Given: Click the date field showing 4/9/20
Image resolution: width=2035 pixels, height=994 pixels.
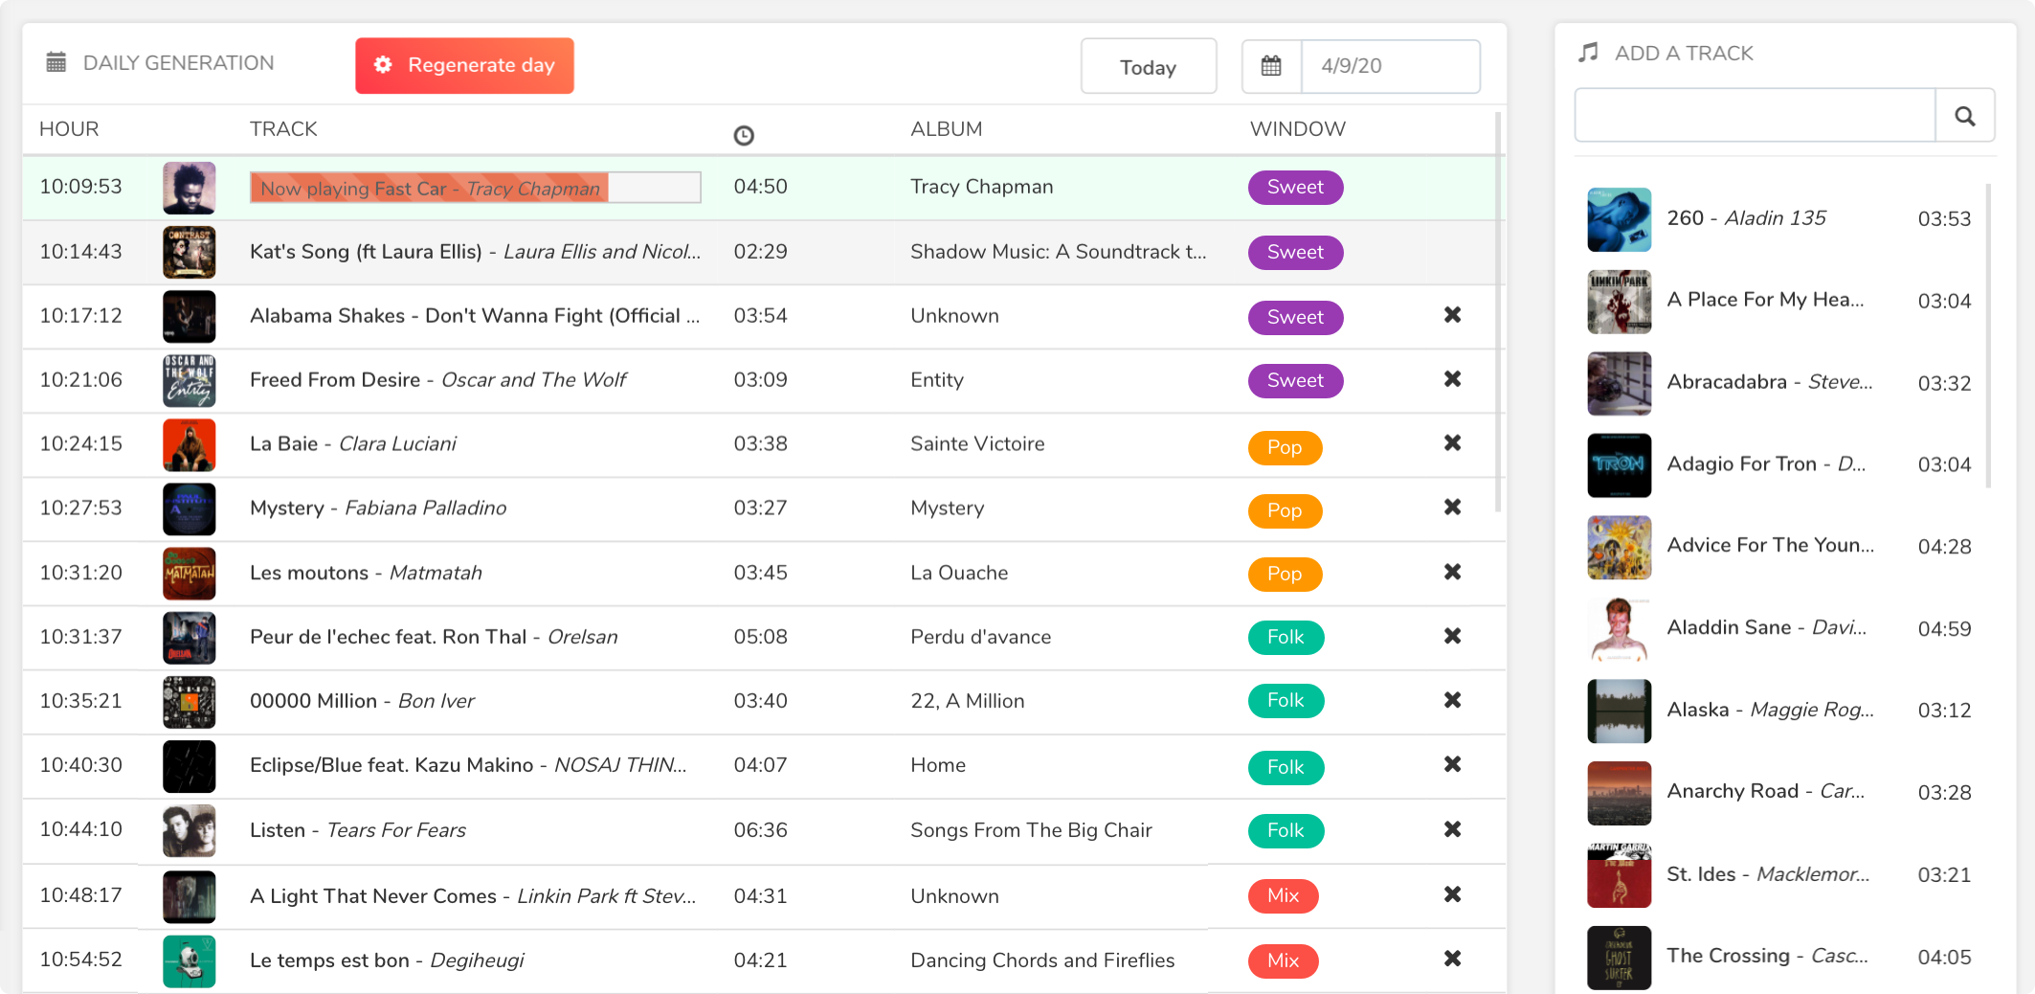Looking at the screenshot, I should click(x=1391, y=66).
